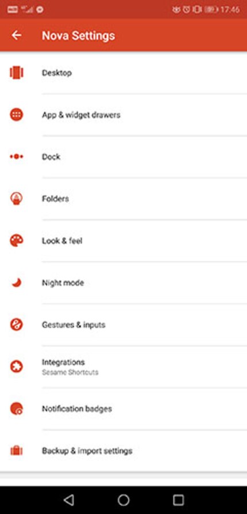The width and height of the screenshot is (247, 514).
Task: Select the Gestures & inputs icon
Action: pyautogui.click(x=16, y=324)
